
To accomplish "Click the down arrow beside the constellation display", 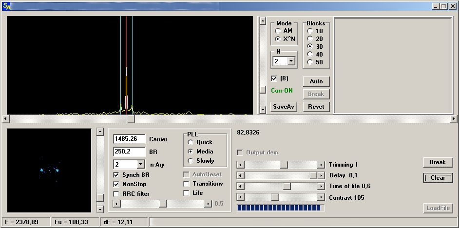I will (x=100, y=209).
